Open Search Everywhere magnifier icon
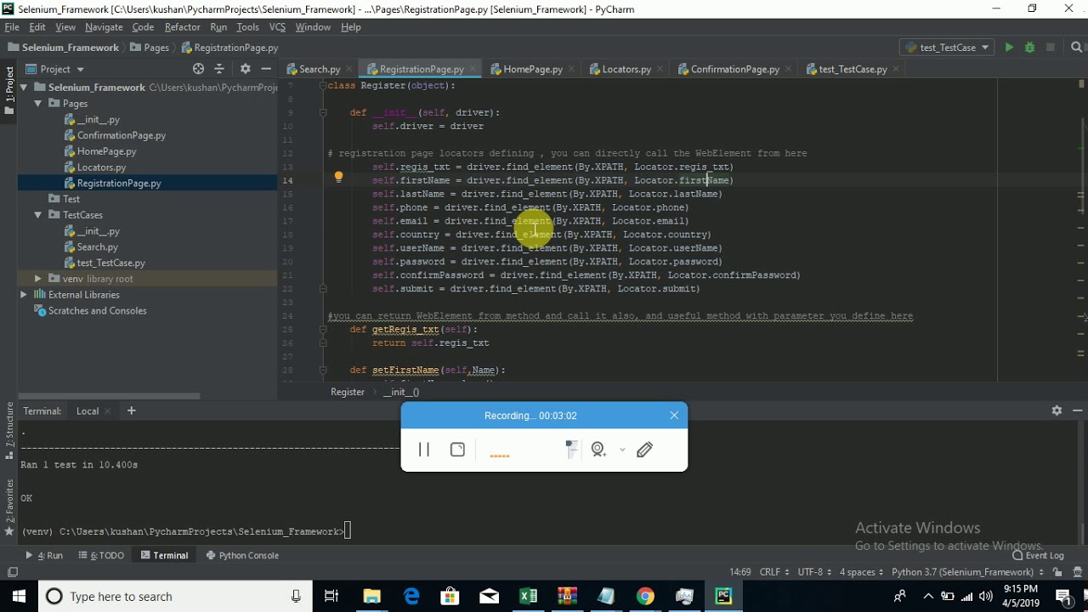 (1076, 48)
